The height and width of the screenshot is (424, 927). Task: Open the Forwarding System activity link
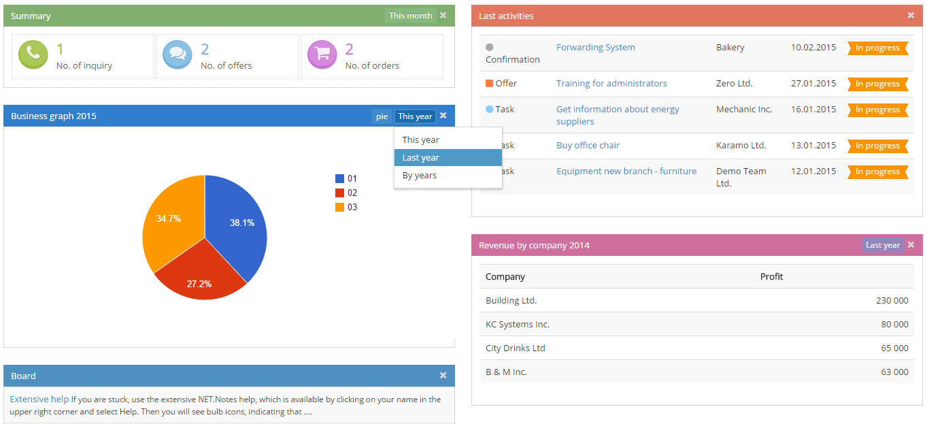(595, 48)
